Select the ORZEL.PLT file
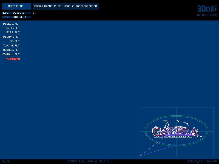Screen dimensions: 219x164 (12, 28)
